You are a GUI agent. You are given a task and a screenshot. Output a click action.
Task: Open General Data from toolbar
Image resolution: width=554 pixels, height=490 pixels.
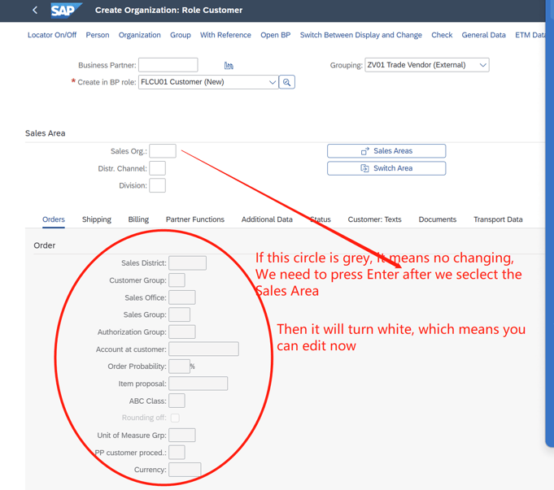coord(483,35)
